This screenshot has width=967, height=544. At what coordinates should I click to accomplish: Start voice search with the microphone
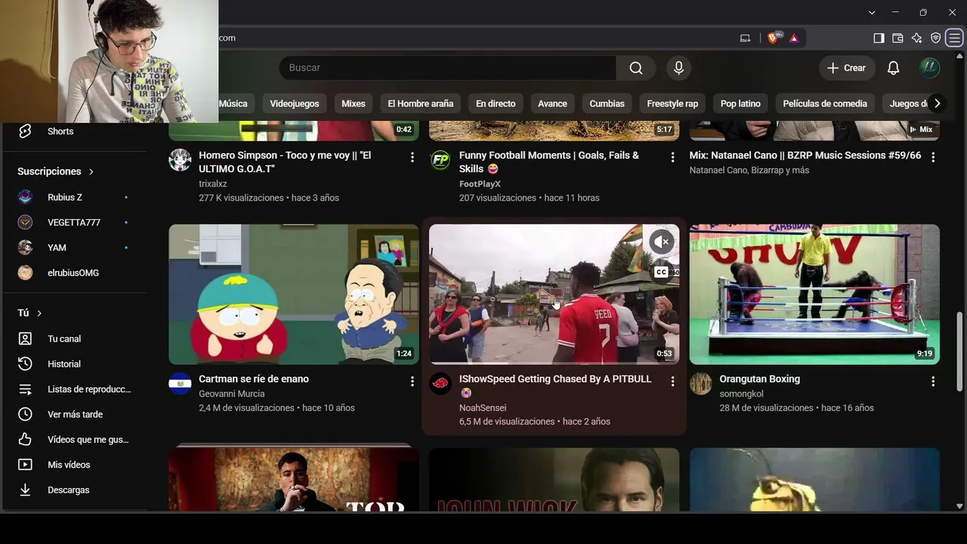click(678, 68)
